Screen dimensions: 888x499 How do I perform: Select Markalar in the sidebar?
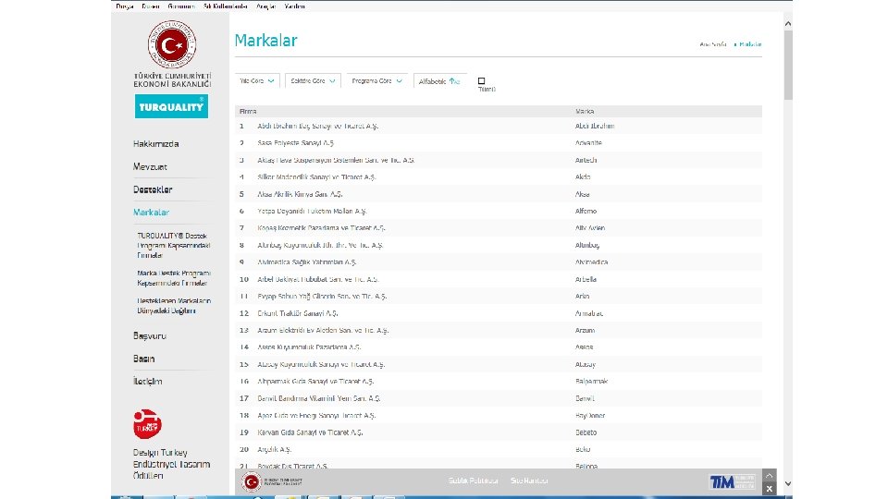(x=151, y=213)
